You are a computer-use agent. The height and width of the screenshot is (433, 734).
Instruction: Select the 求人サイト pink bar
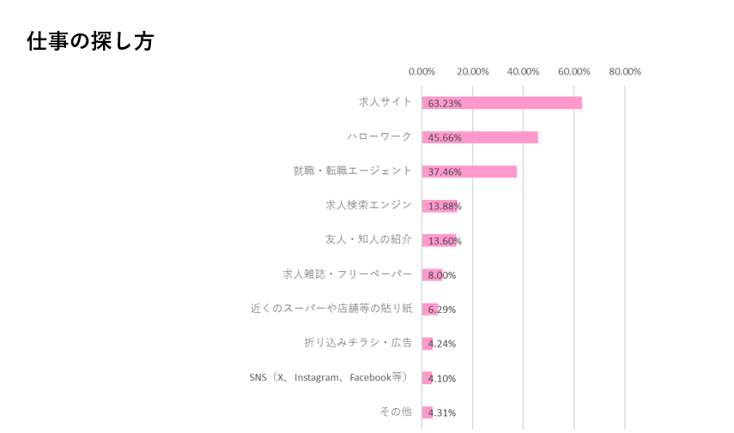click(x=501, y=103)
